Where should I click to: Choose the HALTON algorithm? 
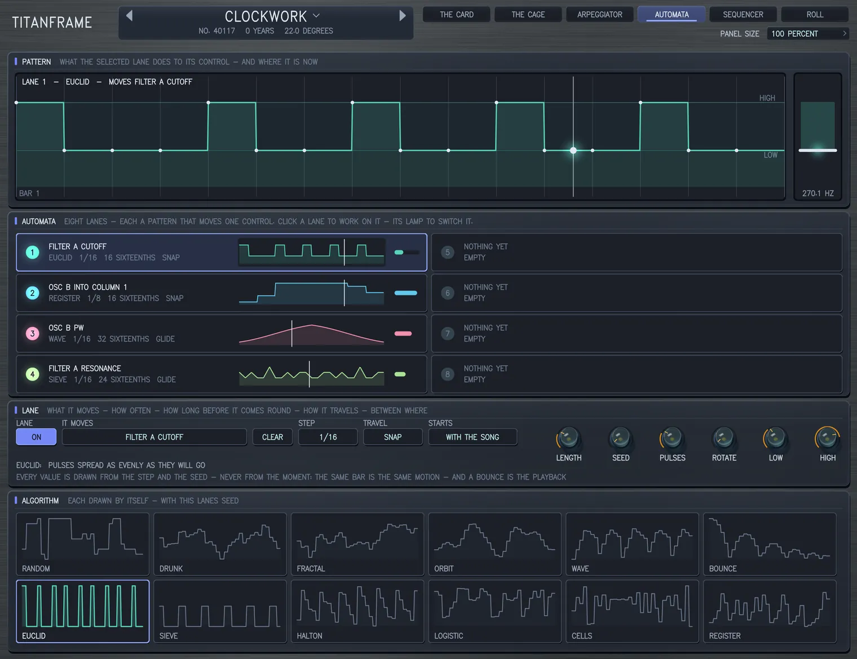tap(357, 612)
